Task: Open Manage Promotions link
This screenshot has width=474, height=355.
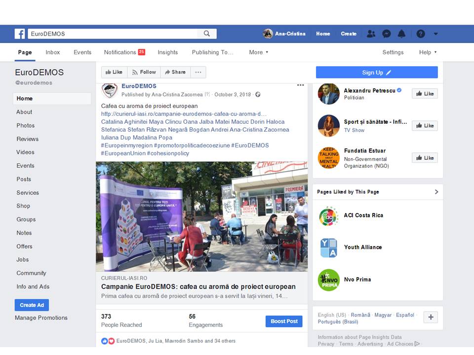Action: (x=41, y=318)
